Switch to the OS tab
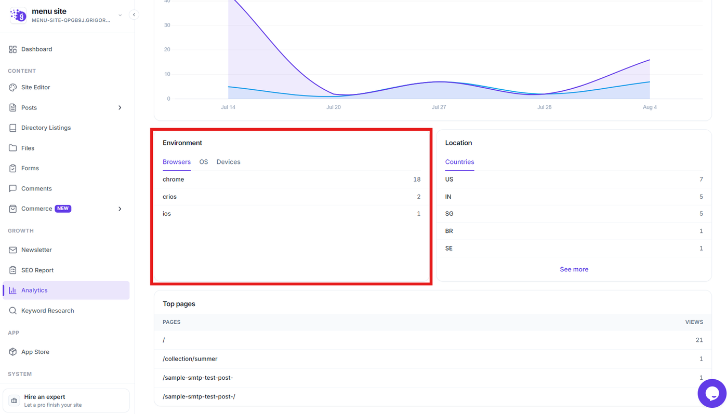Screen dimensions: 727x414 [204, 162]
